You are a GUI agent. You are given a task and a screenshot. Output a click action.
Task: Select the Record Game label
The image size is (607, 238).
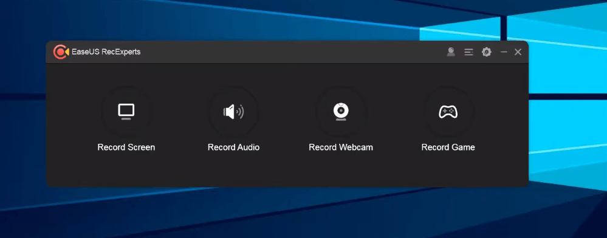point(448,148)
